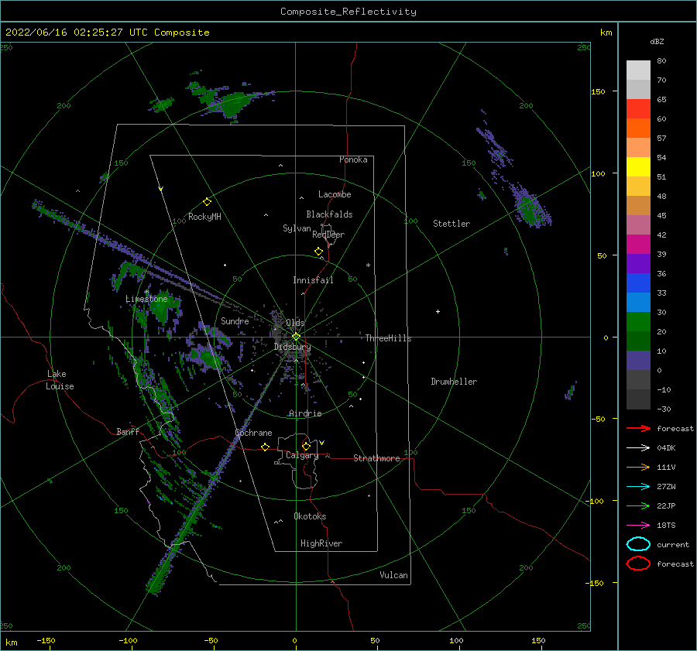Click the white 04DK arrow in legend
Screen dimensions: 697x651
pyautogui.click(x=638, y=448)
